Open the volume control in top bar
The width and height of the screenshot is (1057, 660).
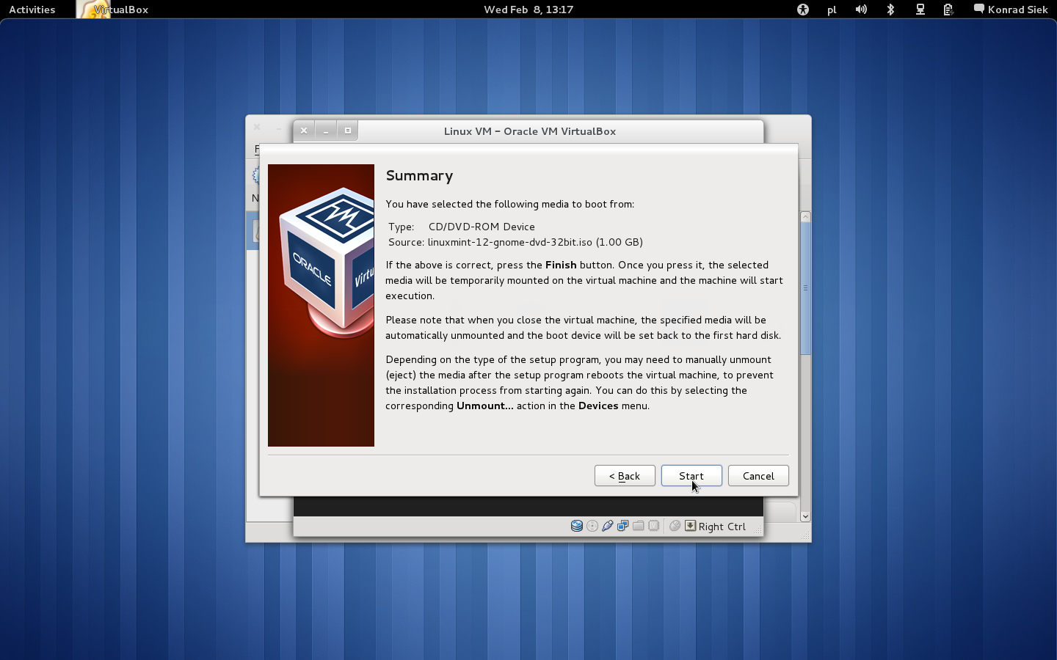pyautogui.click(x=861, y=10)
